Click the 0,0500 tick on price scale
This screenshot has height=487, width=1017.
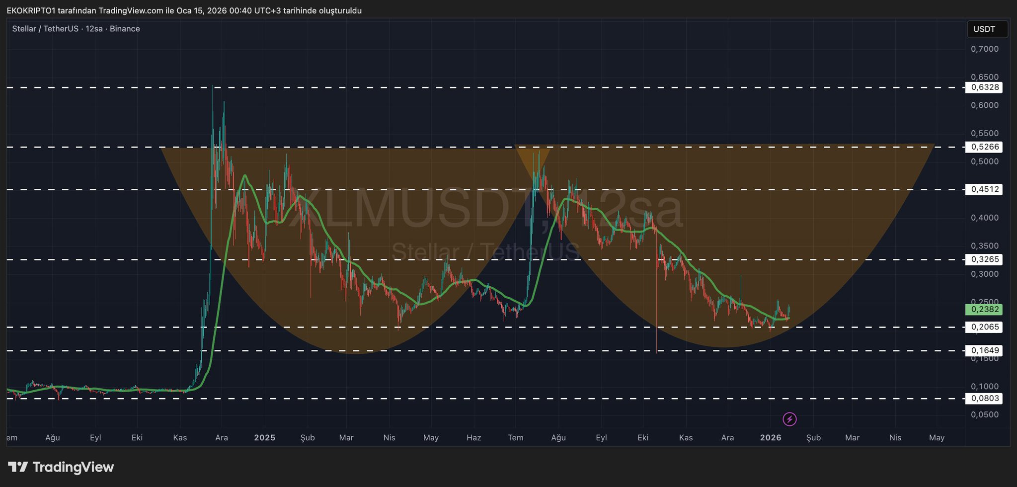[x=984, y=415]
